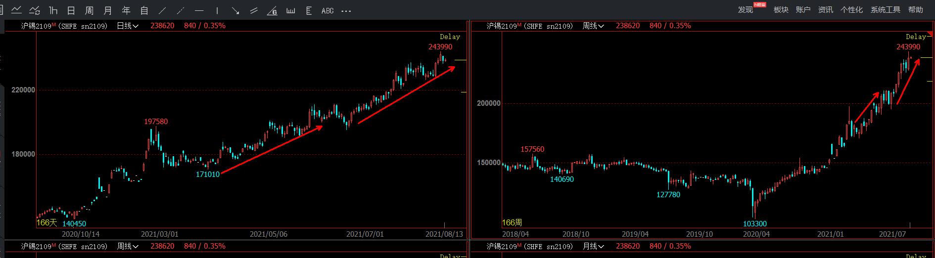Select the arrow drawing tool

(235, 10)
